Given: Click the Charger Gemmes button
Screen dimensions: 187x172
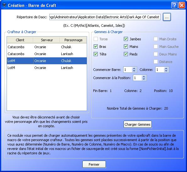Looking at the screenshot, I should (x=138, y=124).
